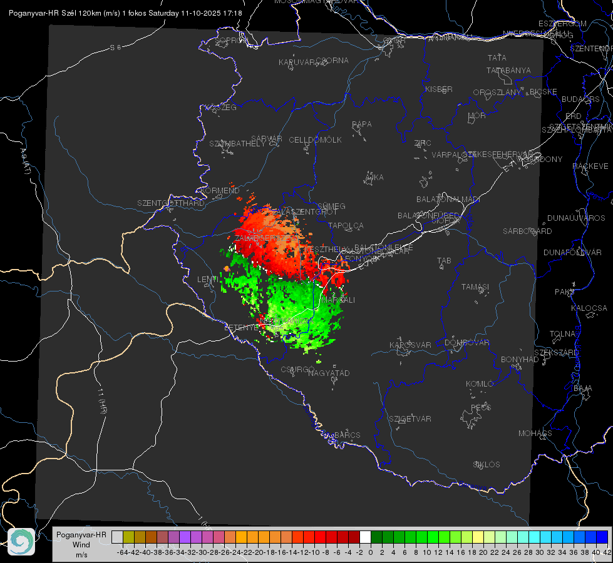Click the BICSKE city label

tap(543, 92)
